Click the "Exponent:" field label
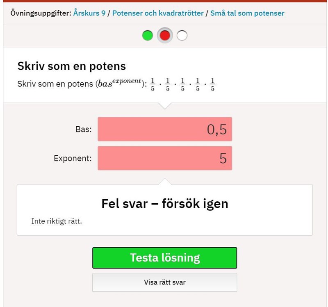The image size is (328, 307). [73, 159]
